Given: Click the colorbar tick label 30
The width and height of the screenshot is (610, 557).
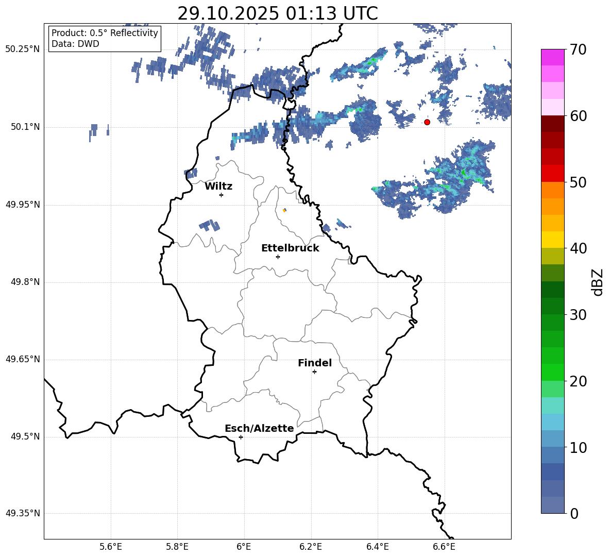Looking at the screenshot, I should (578, 315).
